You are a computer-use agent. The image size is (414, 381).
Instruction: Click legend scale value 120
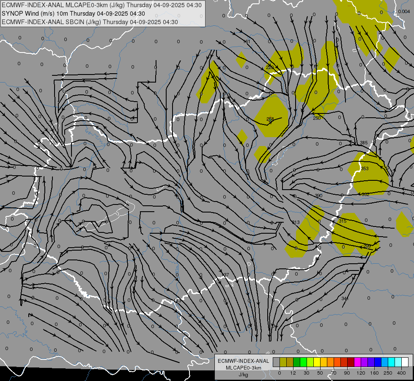coord(361,373)
